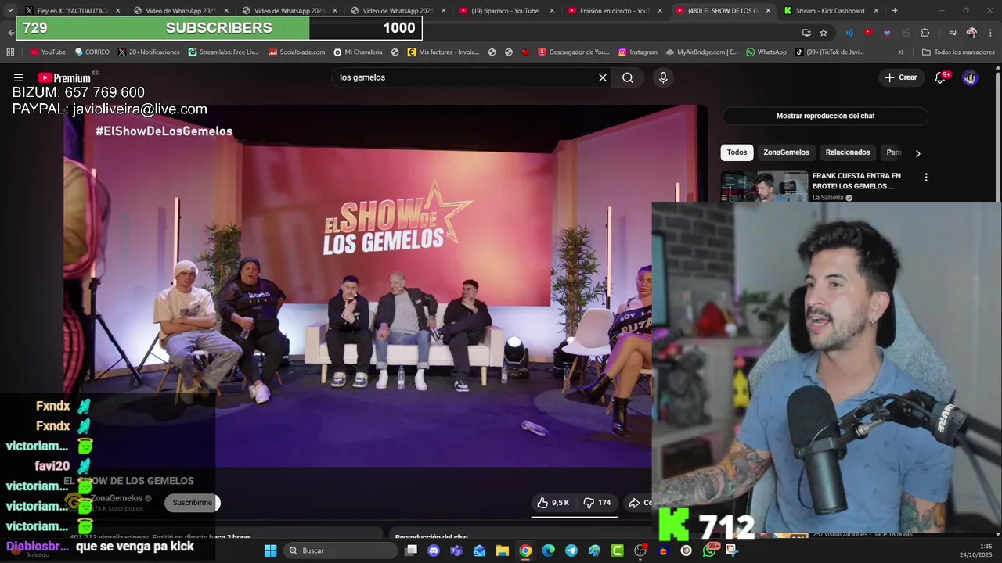
Task: Start voice search with the microphone
Action: click(663, 77)
